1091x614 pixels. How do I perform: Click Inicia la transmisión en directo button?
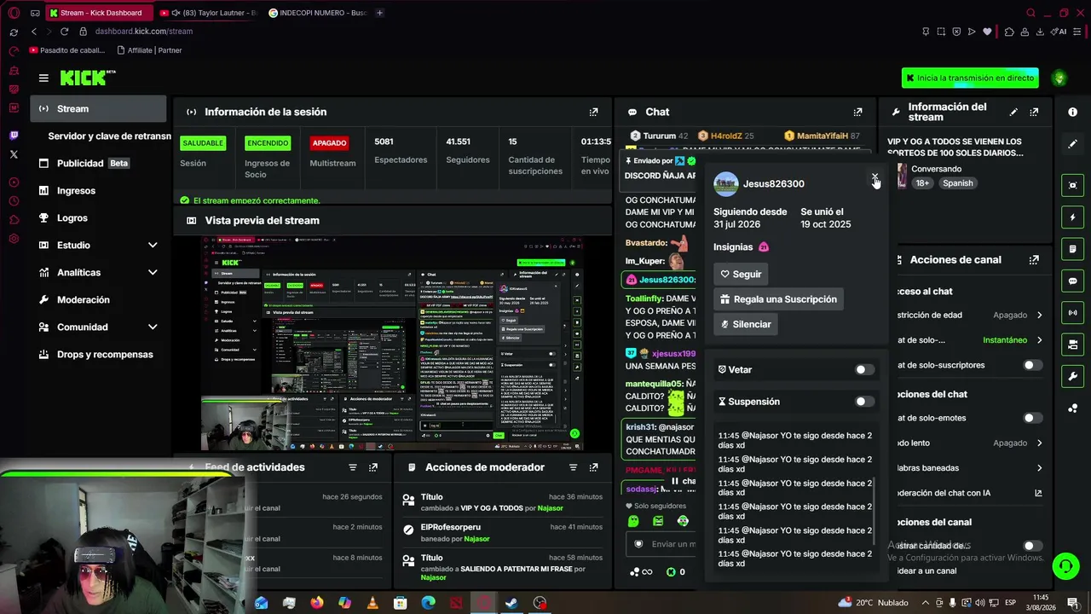(x=970, y=78)
